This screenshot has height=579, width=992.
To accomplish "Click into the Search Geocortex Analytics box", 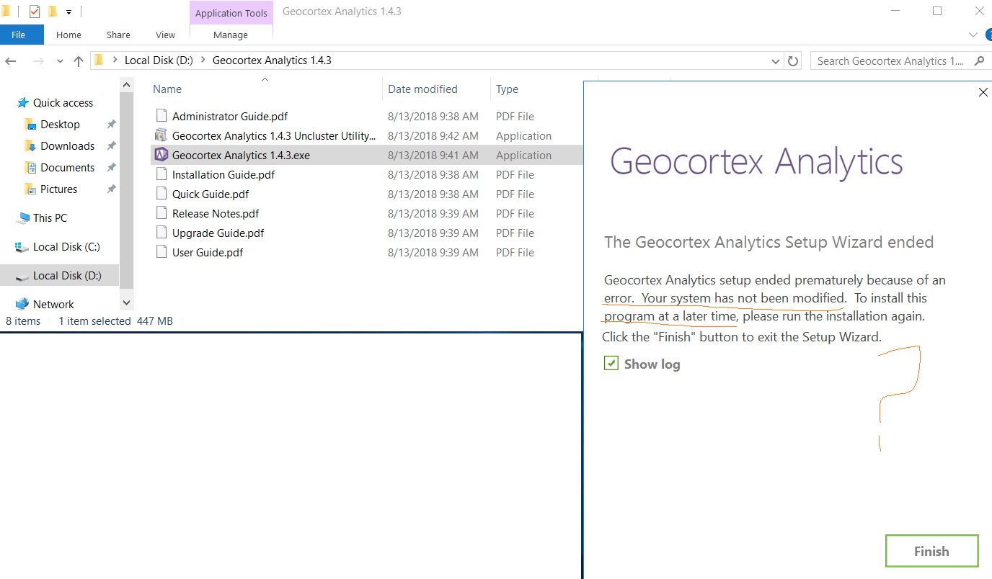I will pos(890,61).
